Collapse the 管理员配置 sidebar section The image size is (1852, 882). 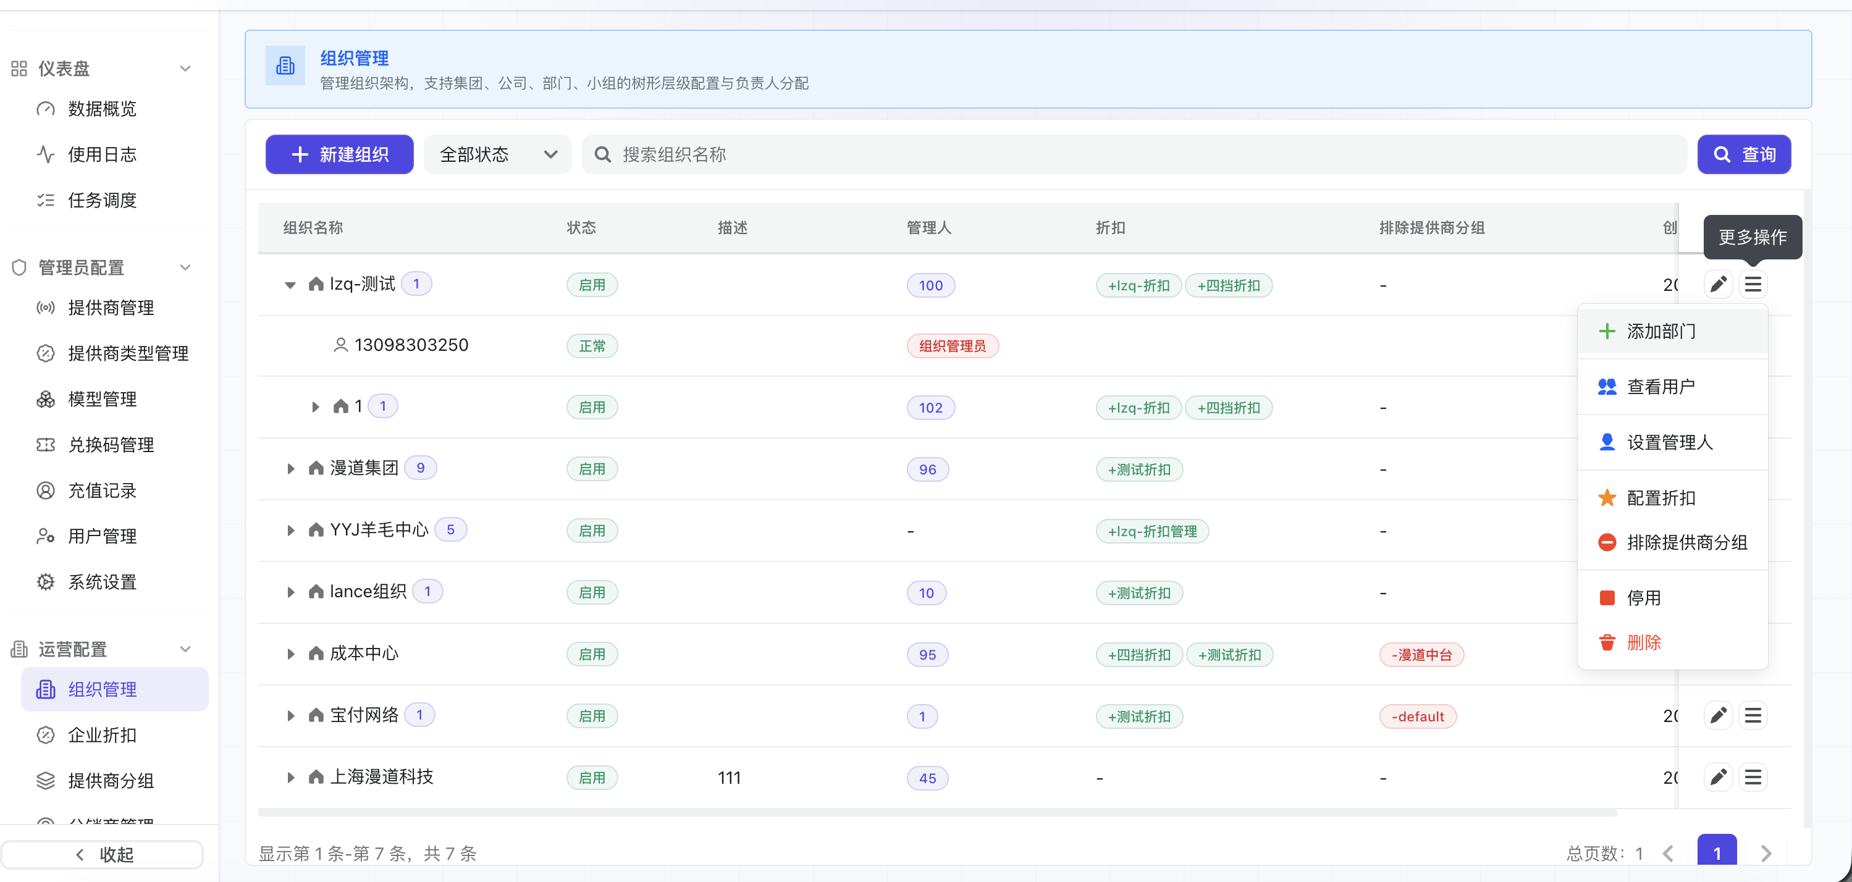(185, 267)
